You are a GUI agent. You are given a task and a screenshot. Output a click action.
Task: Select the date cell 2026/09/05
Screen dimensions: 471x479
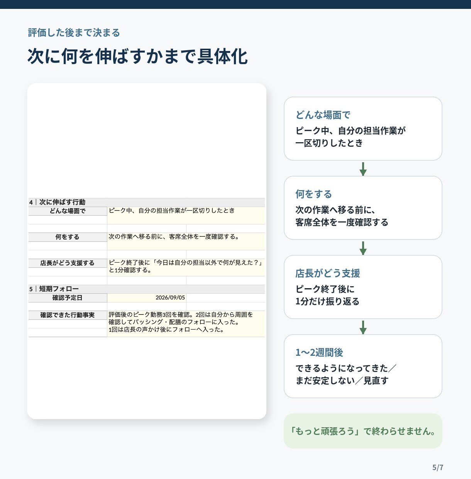click(147, 297)
